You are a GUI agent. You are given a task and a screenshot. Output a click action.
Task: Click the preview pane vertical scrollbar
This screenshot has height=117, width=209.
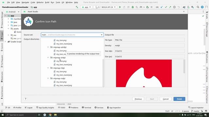pyautogui.click(x=184, y=66)
